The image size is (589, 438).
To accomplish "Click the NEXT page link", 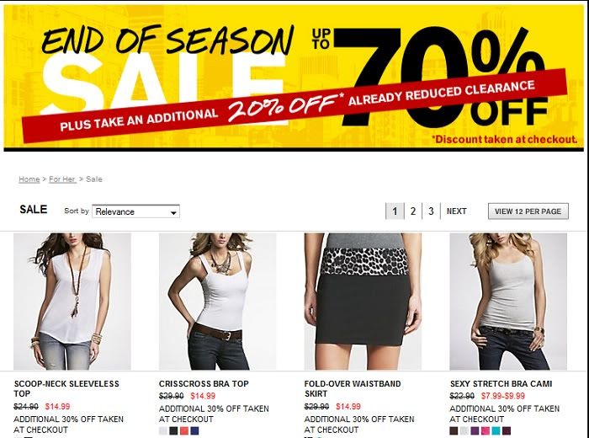I will point(456,211).
